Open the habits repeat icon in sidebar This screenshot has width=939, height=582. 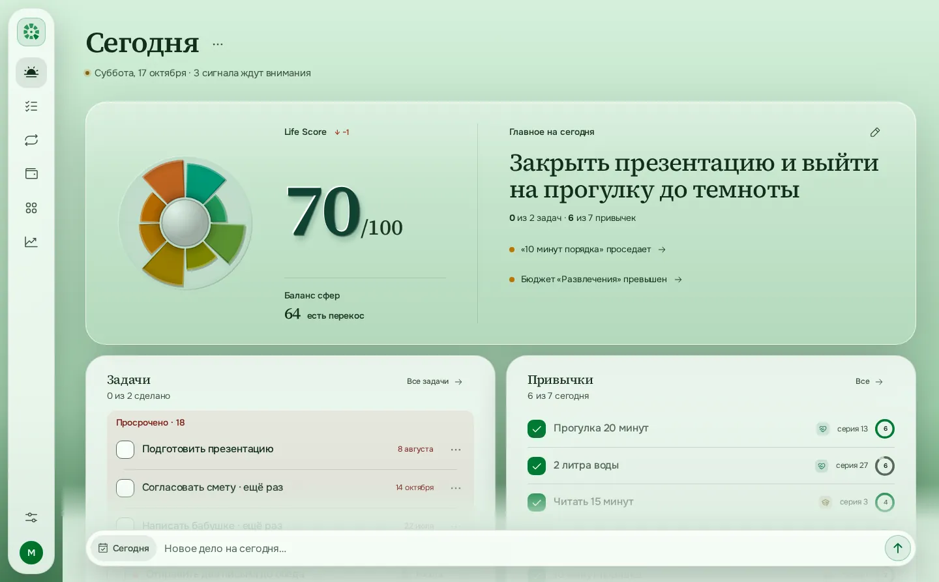(x=31, y=140)
